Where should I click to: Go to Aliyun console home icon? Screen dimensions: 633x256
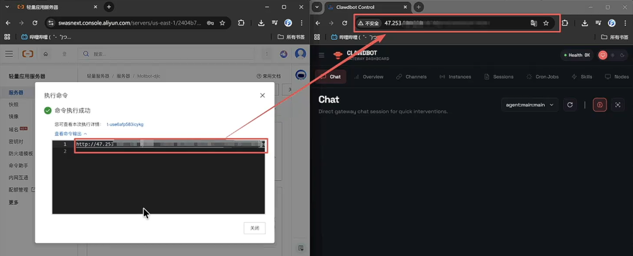(46, 54)
